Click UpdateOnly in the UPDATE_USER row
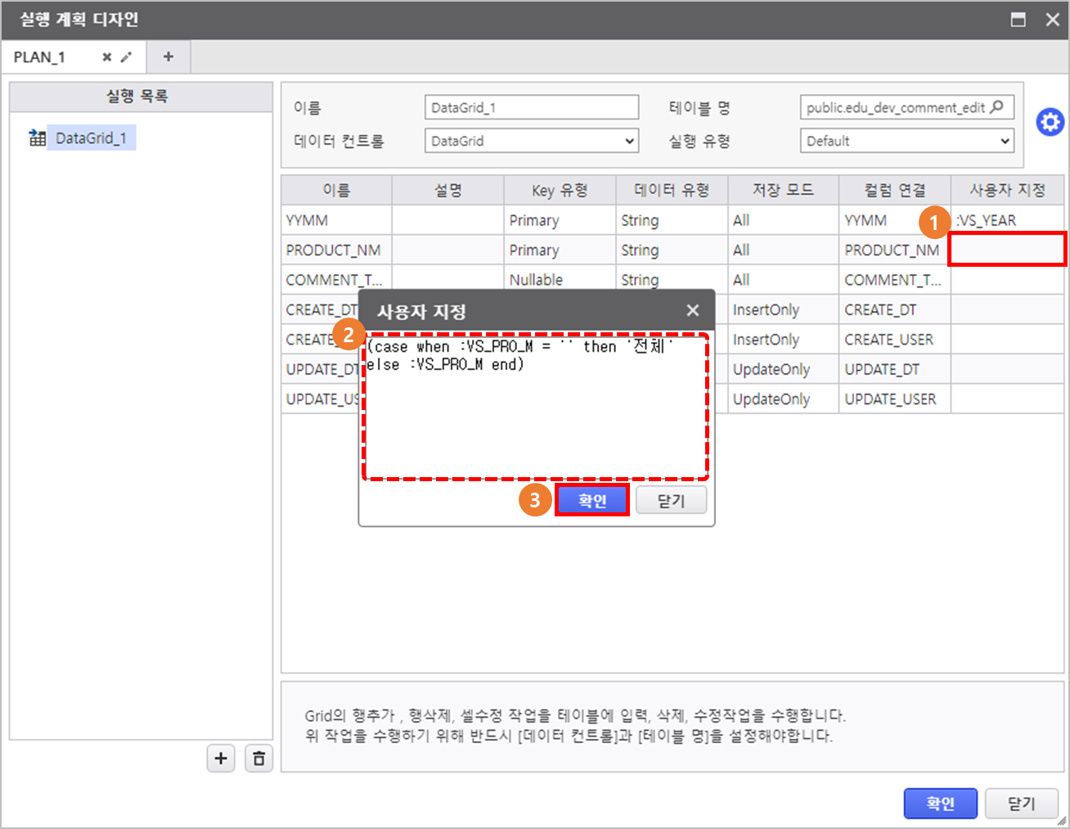Image resolution: width=1070 pixels, height=829 pixels. click(783, 399)
